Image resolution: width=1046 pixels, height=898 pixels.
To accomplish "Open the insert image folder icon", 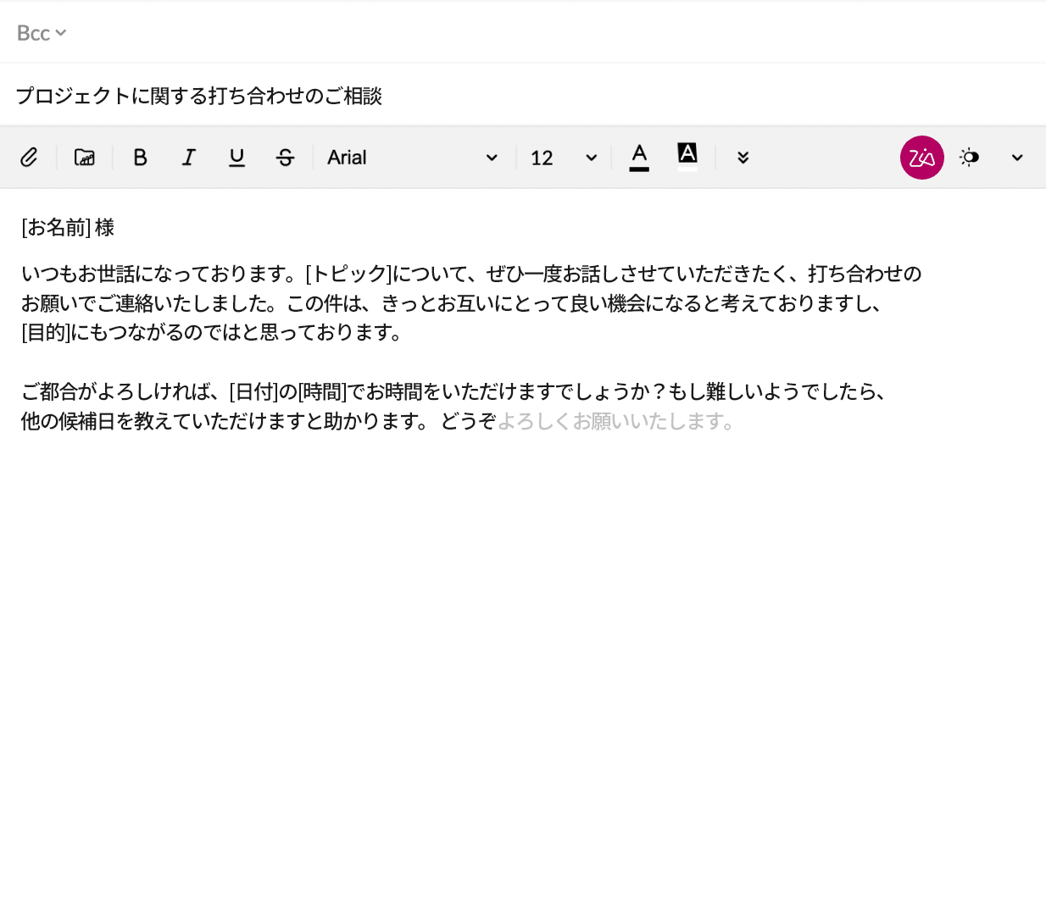I will (x=85, y=158).
